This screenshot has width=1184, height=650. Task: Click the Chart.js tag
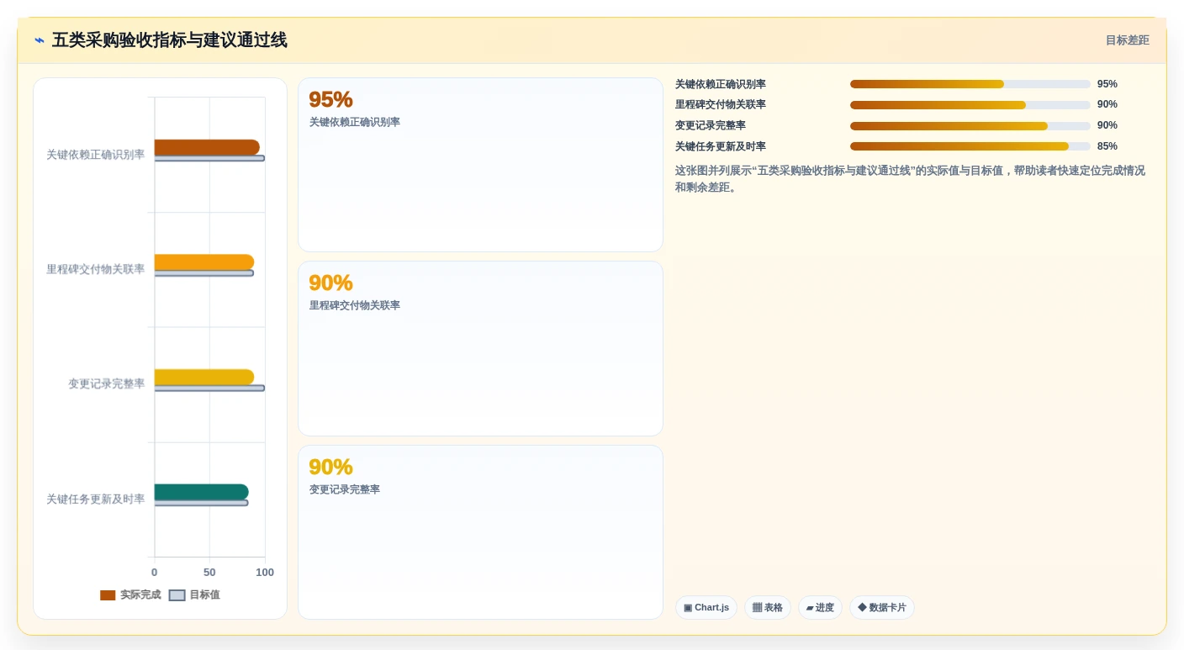click(x=706, y=607)
